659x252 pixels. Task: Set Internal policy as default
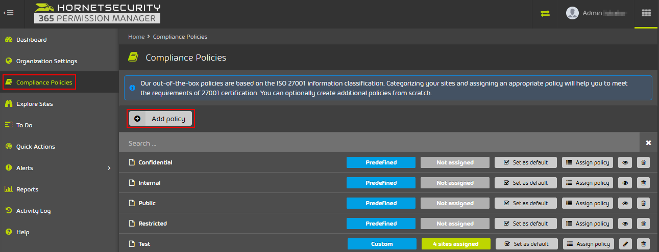pos(526,183)
